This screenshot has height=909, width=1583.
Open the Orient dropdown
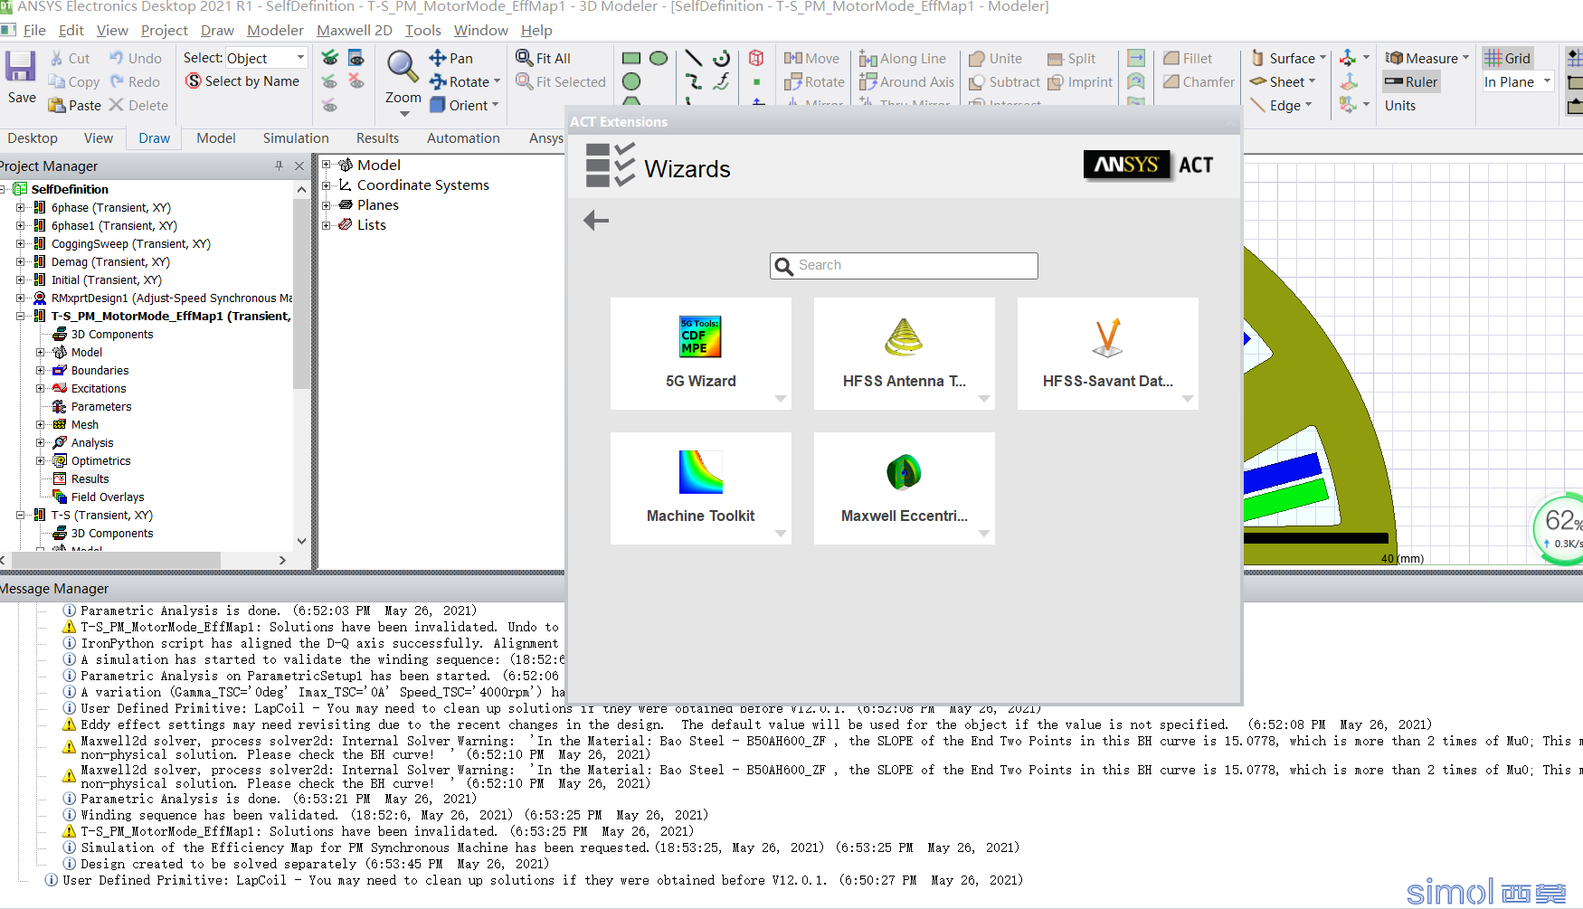[495, 105]
